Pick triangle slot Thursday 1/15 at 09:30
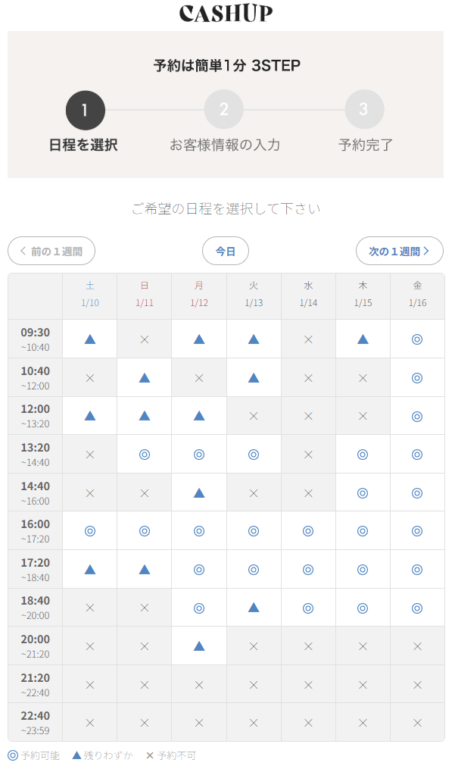 (x=363, y=339)
